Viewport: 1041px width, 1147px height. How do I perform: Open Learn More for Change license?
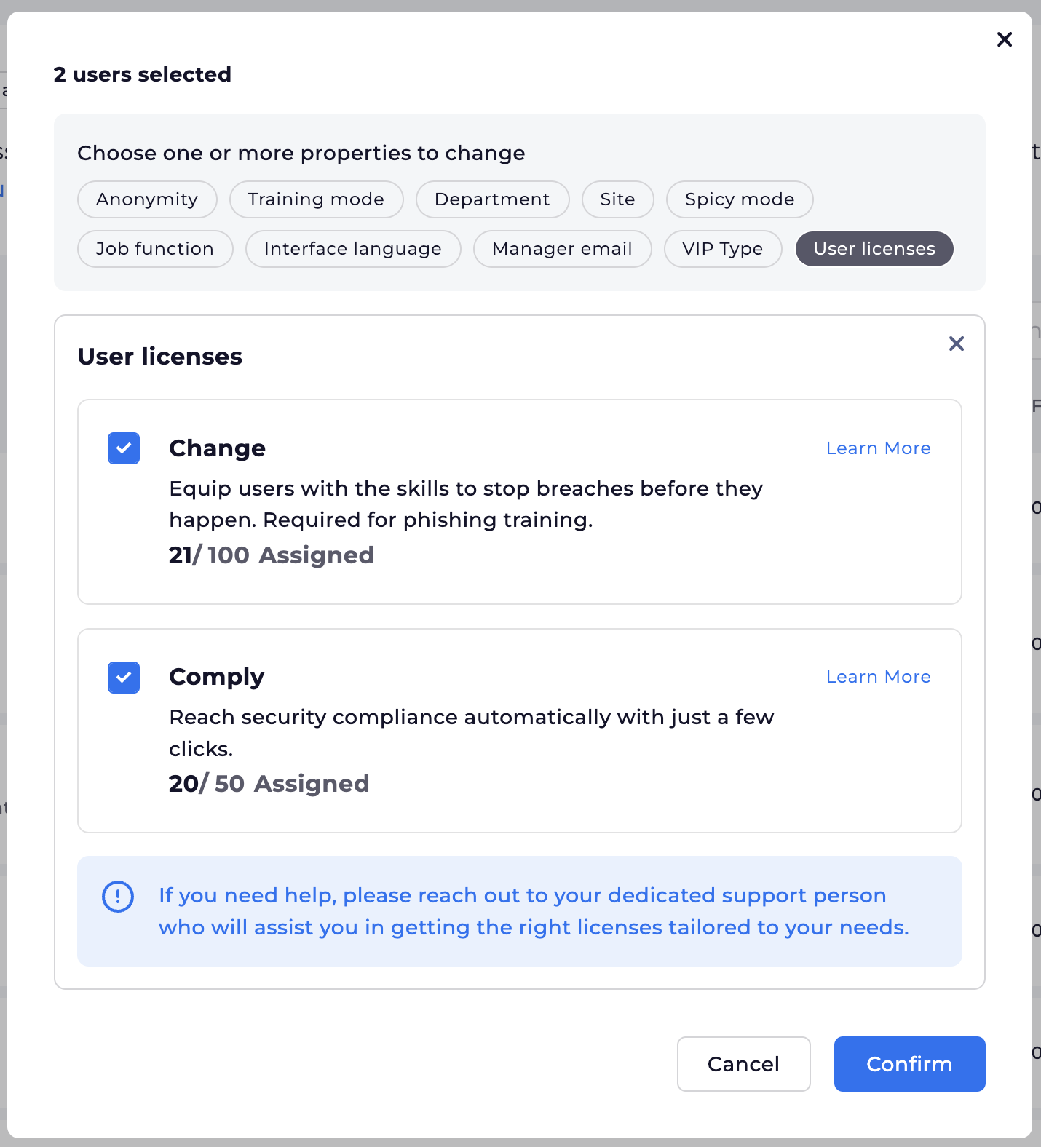(878, 448)
